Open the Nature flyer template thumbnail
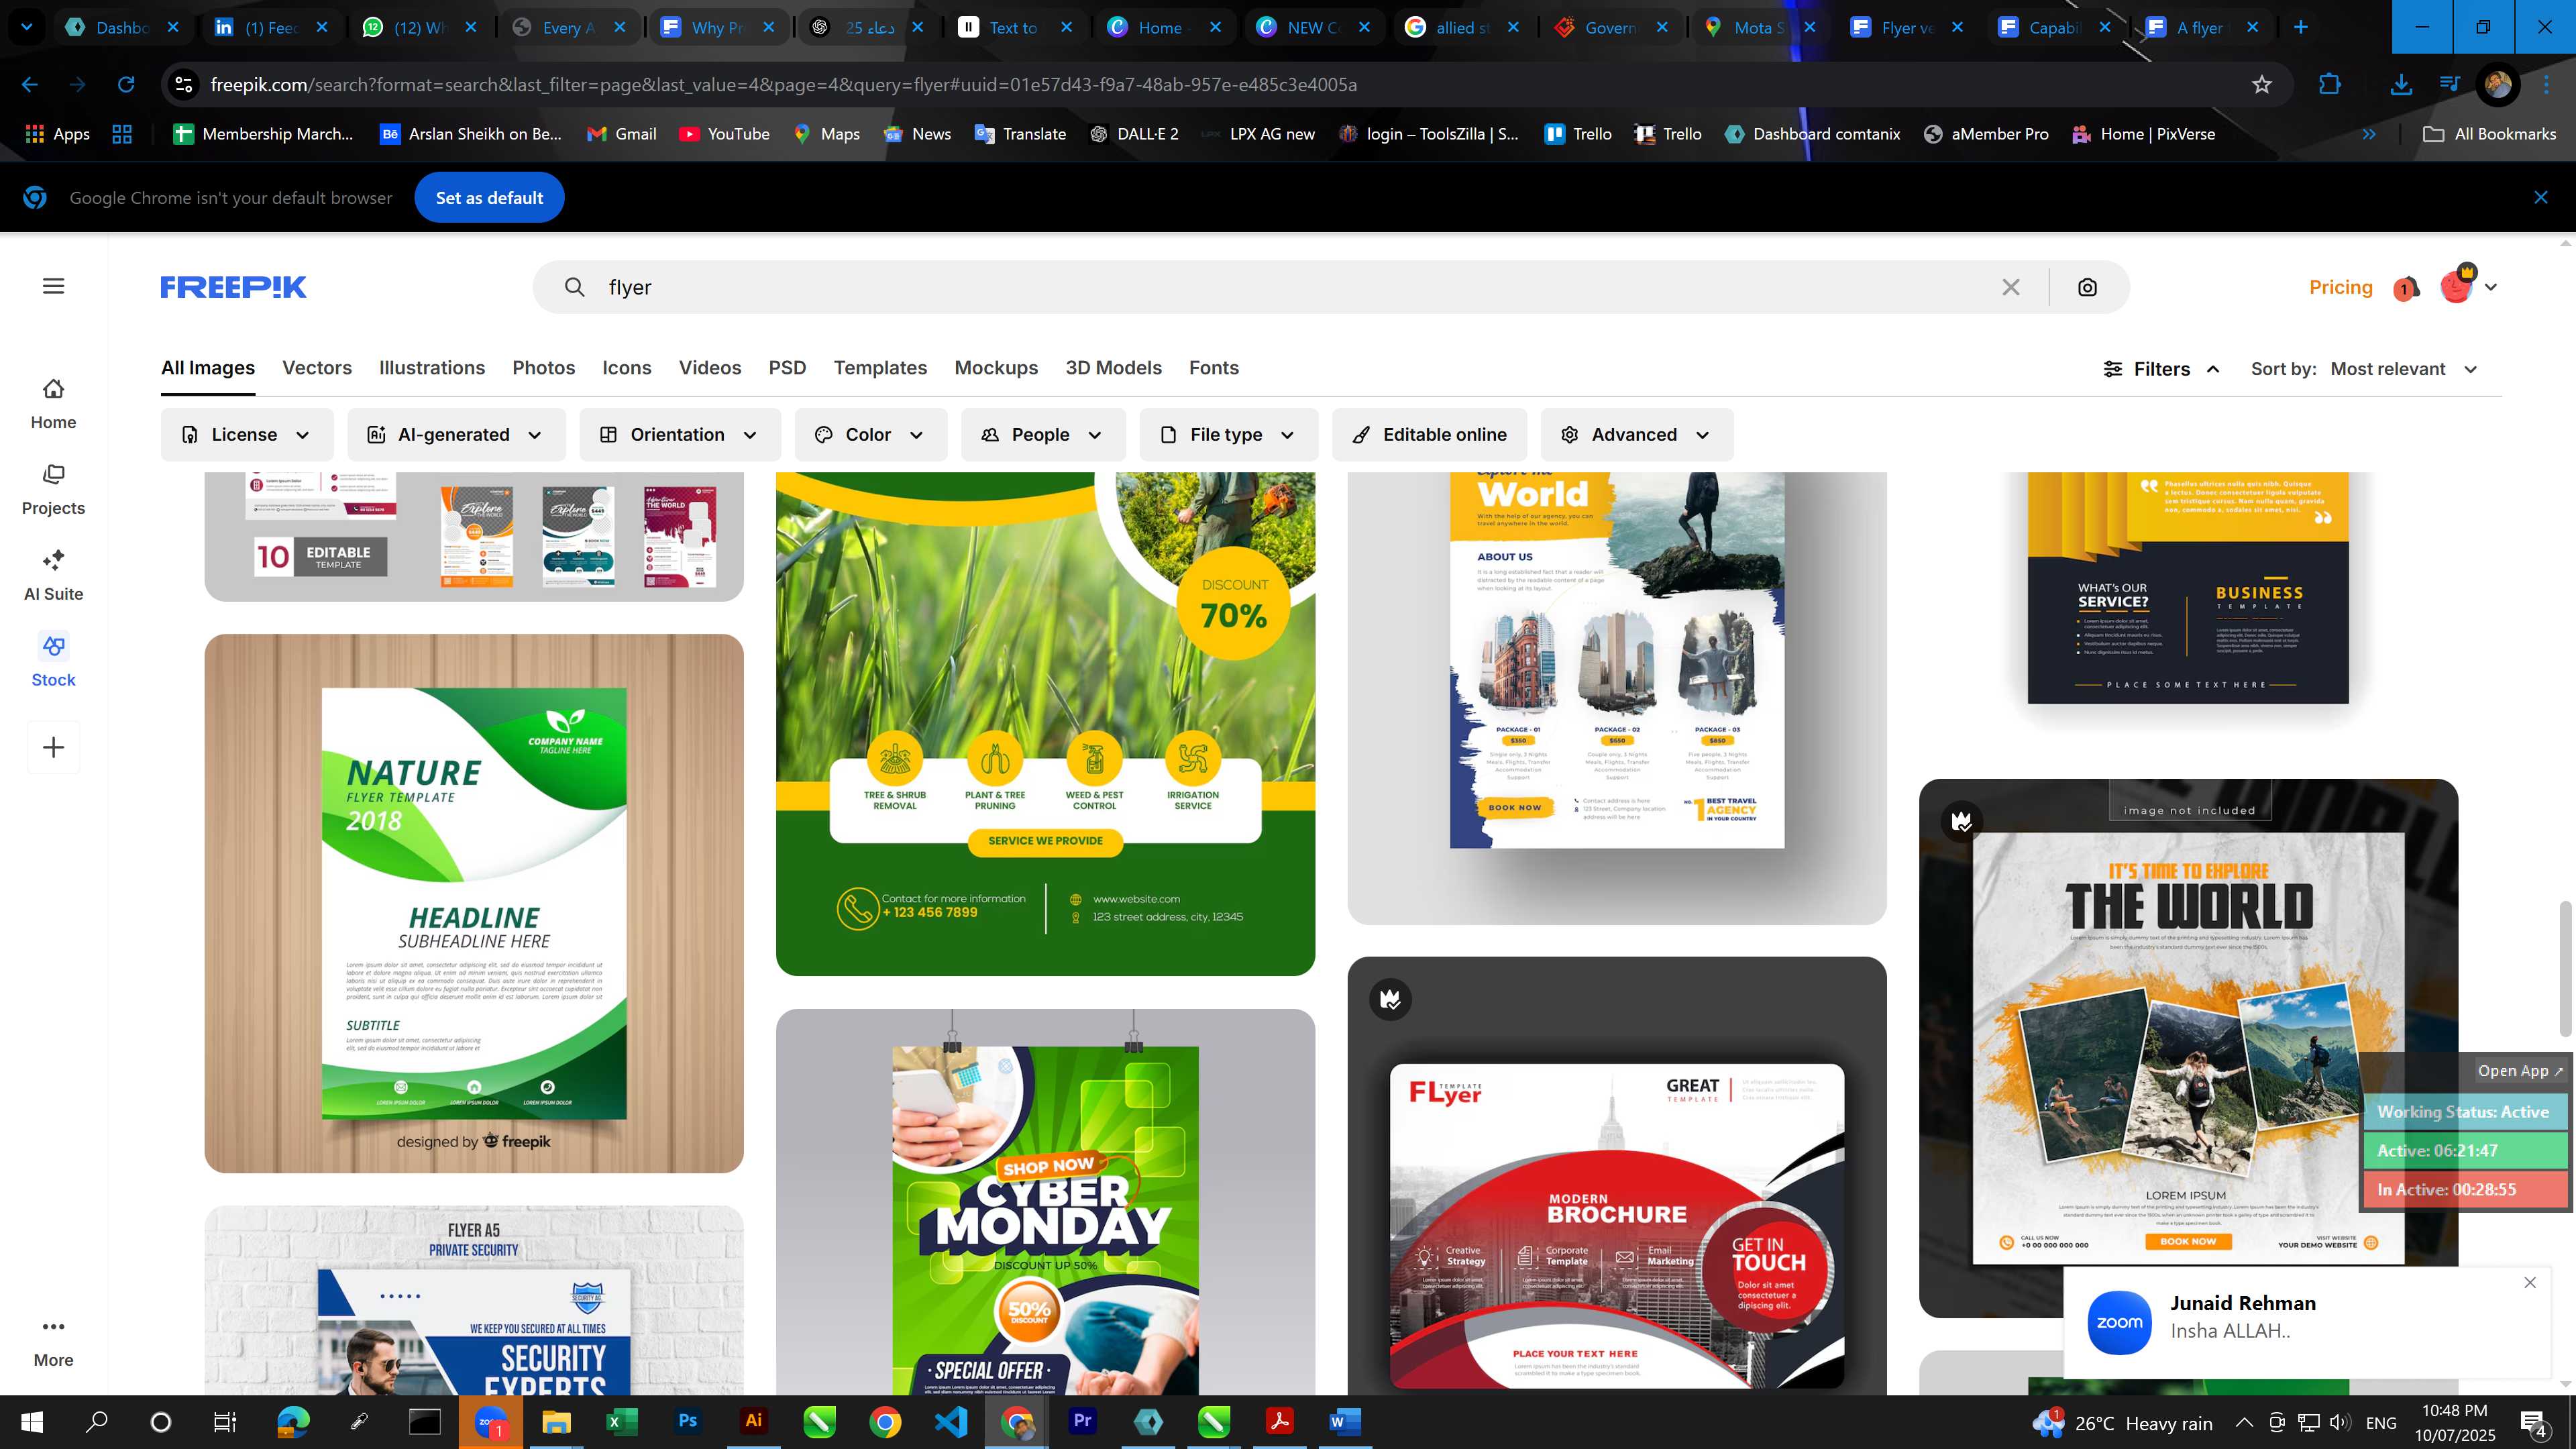The width and height of the screenshot is (2576, 1449). pos(474,903)
